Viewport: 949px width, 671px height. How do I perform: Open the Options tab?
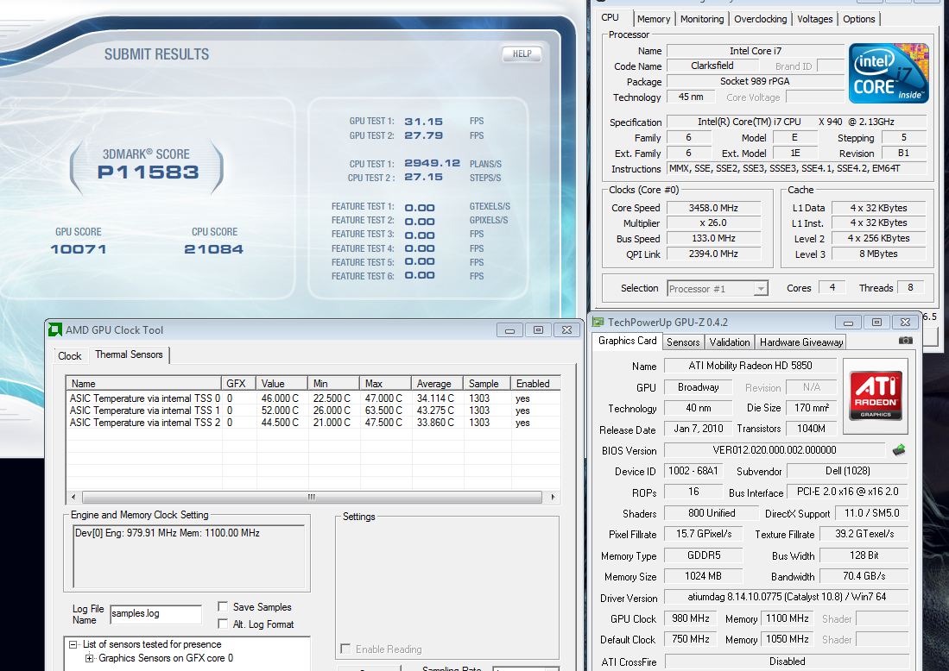859,19
